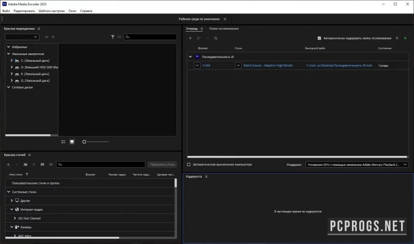Open Браузер стилей panel menu icon
Screen dimensions: 414x244
(29, 155)
